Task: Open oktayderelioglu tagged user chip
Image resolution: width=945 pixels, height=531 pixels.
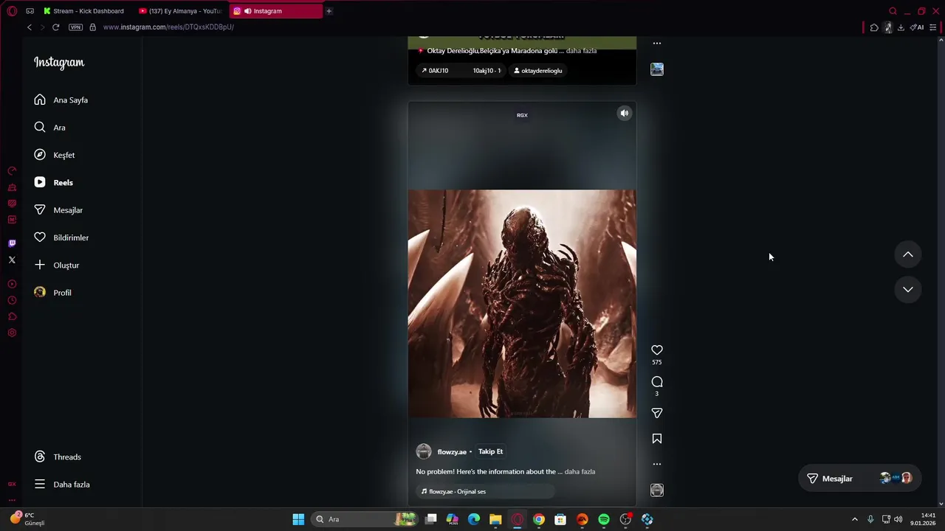Action: (538, 71)
